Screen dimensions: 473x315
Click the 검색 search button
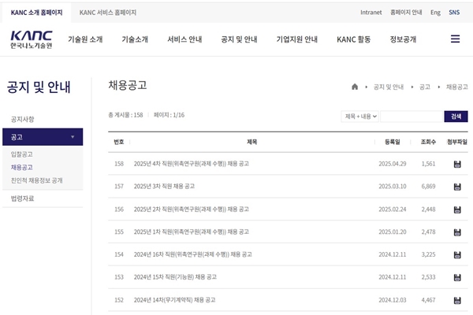point(456,117)
